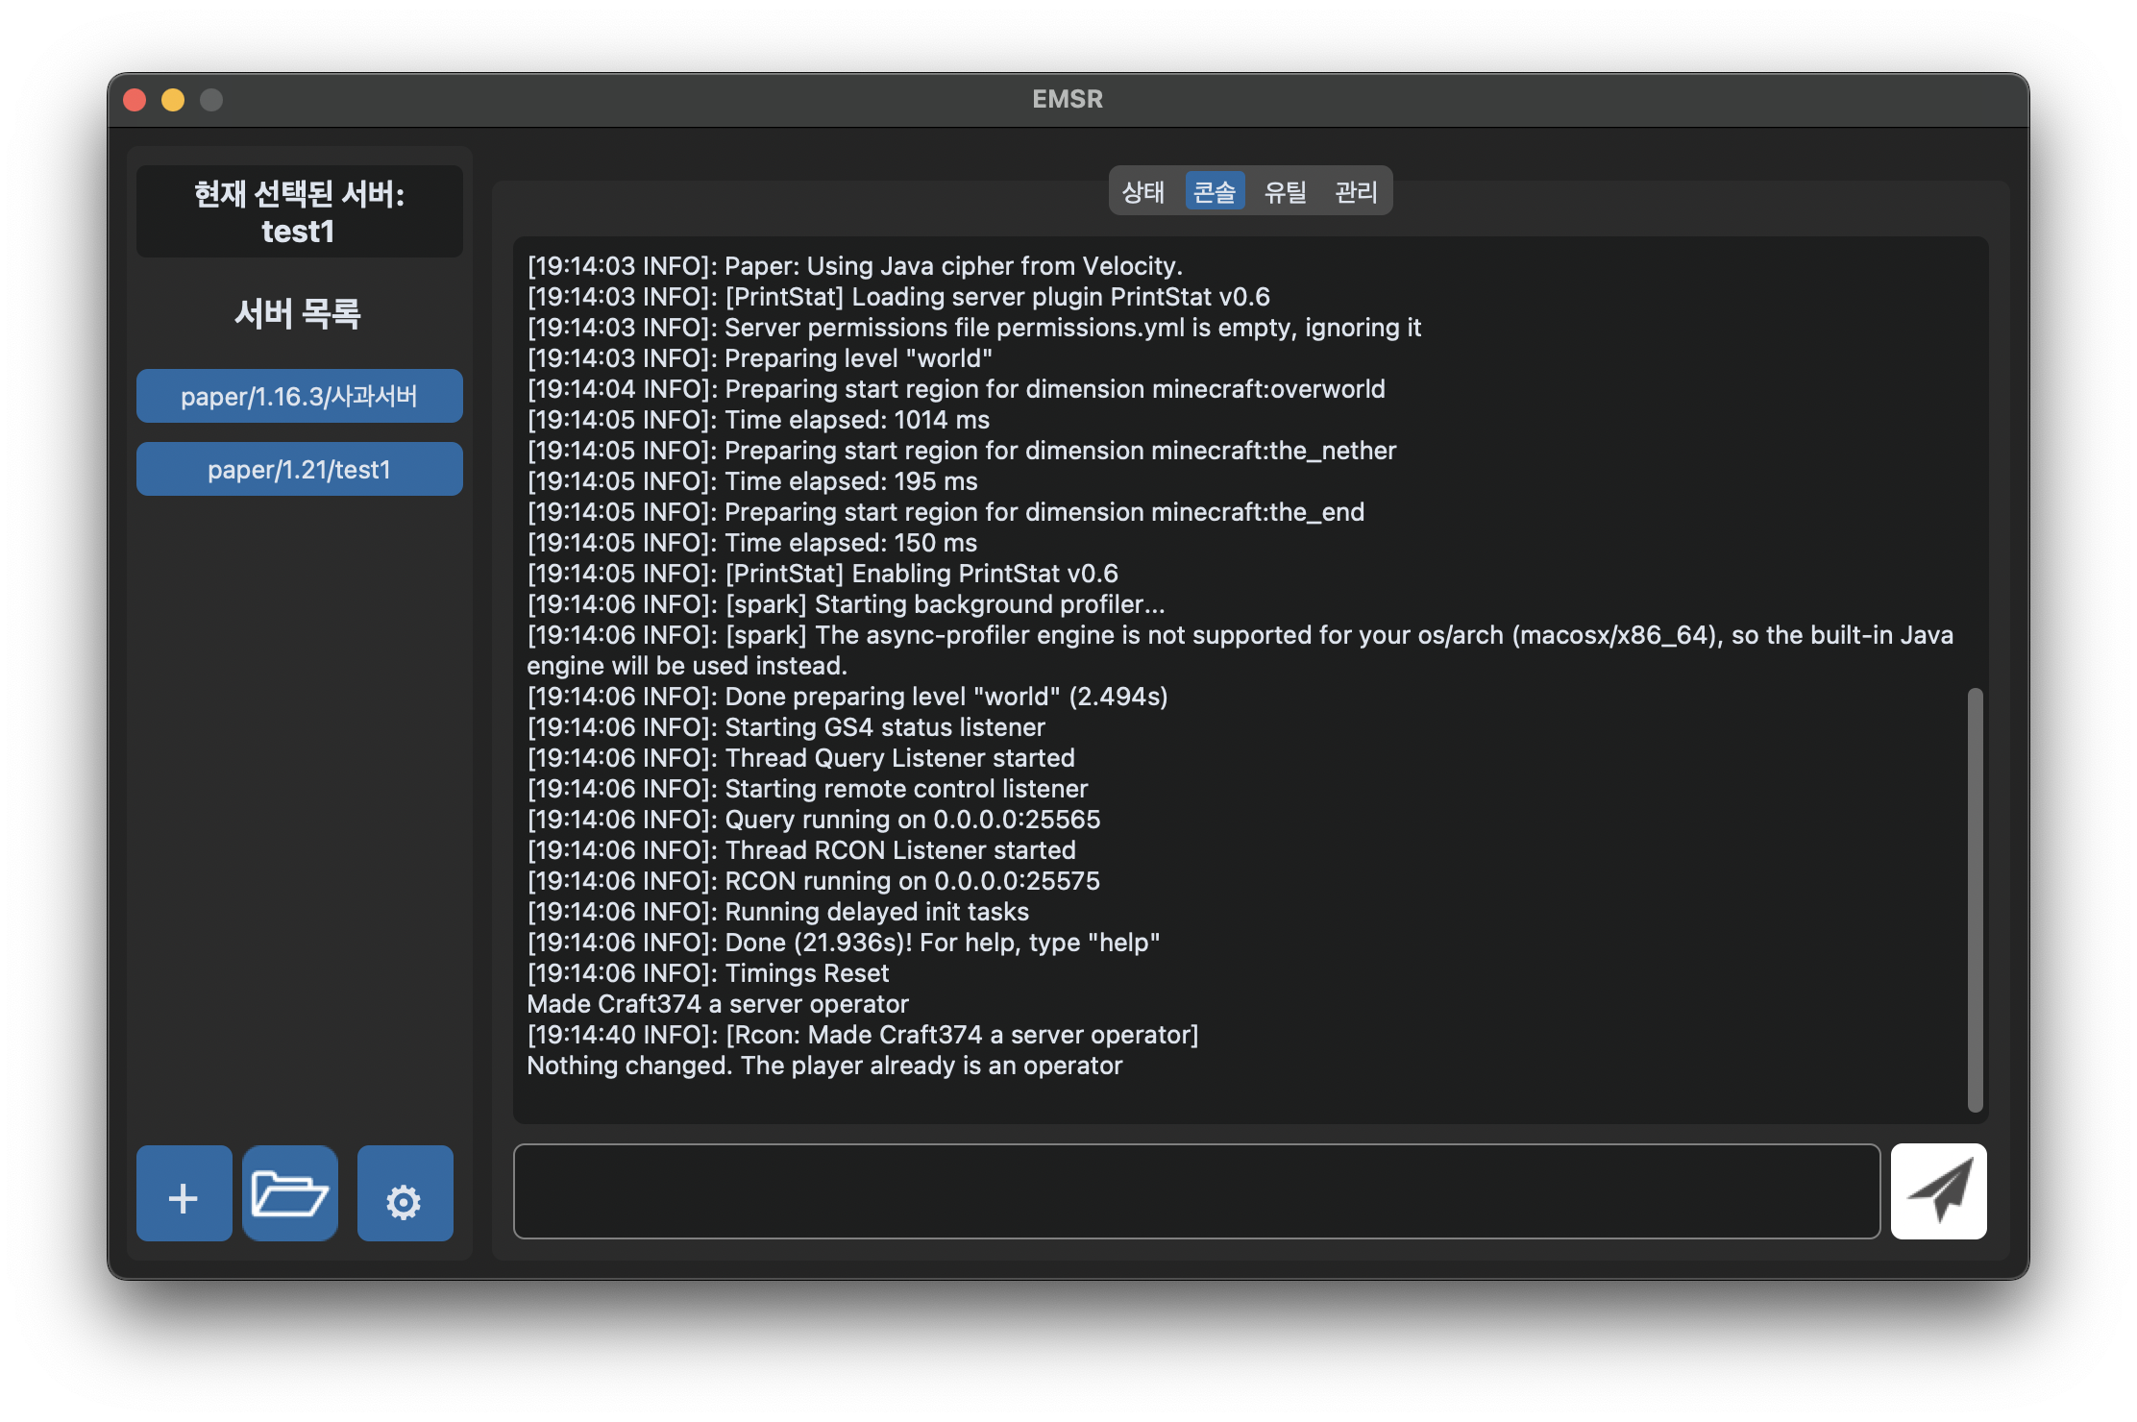Go to the 관리 tab
Screen dimensions: 2137x1422
tap(1357, 191)
